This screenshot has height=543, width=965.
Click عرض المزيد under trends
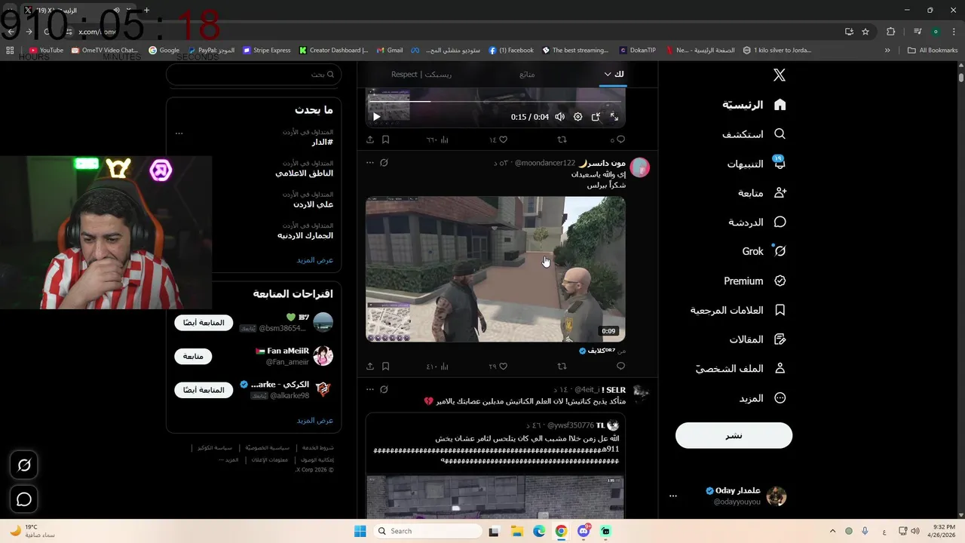click(314, 260)
